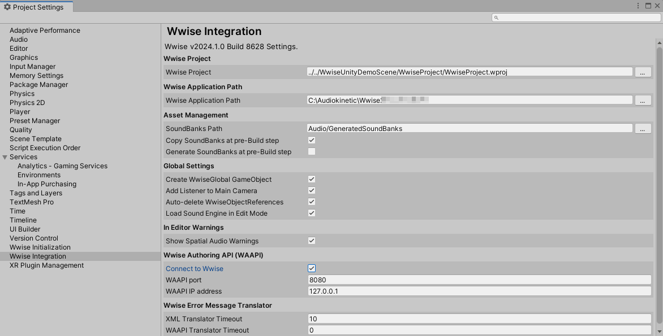Click the search magnifier icon
The width and height of the screenshot is (663, 336).
coord(496,18)
